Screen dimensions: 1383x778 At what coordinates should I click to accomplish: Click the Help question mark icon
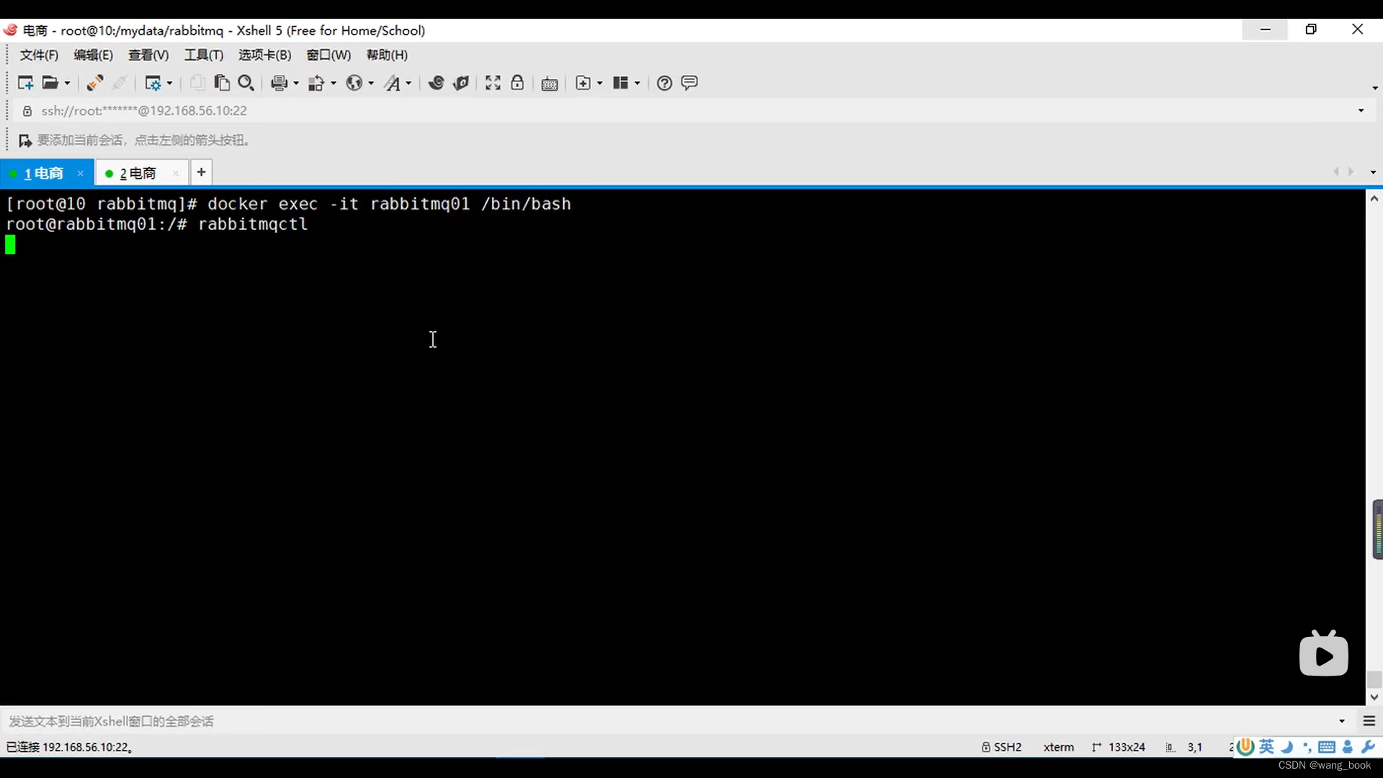(665, 83)
